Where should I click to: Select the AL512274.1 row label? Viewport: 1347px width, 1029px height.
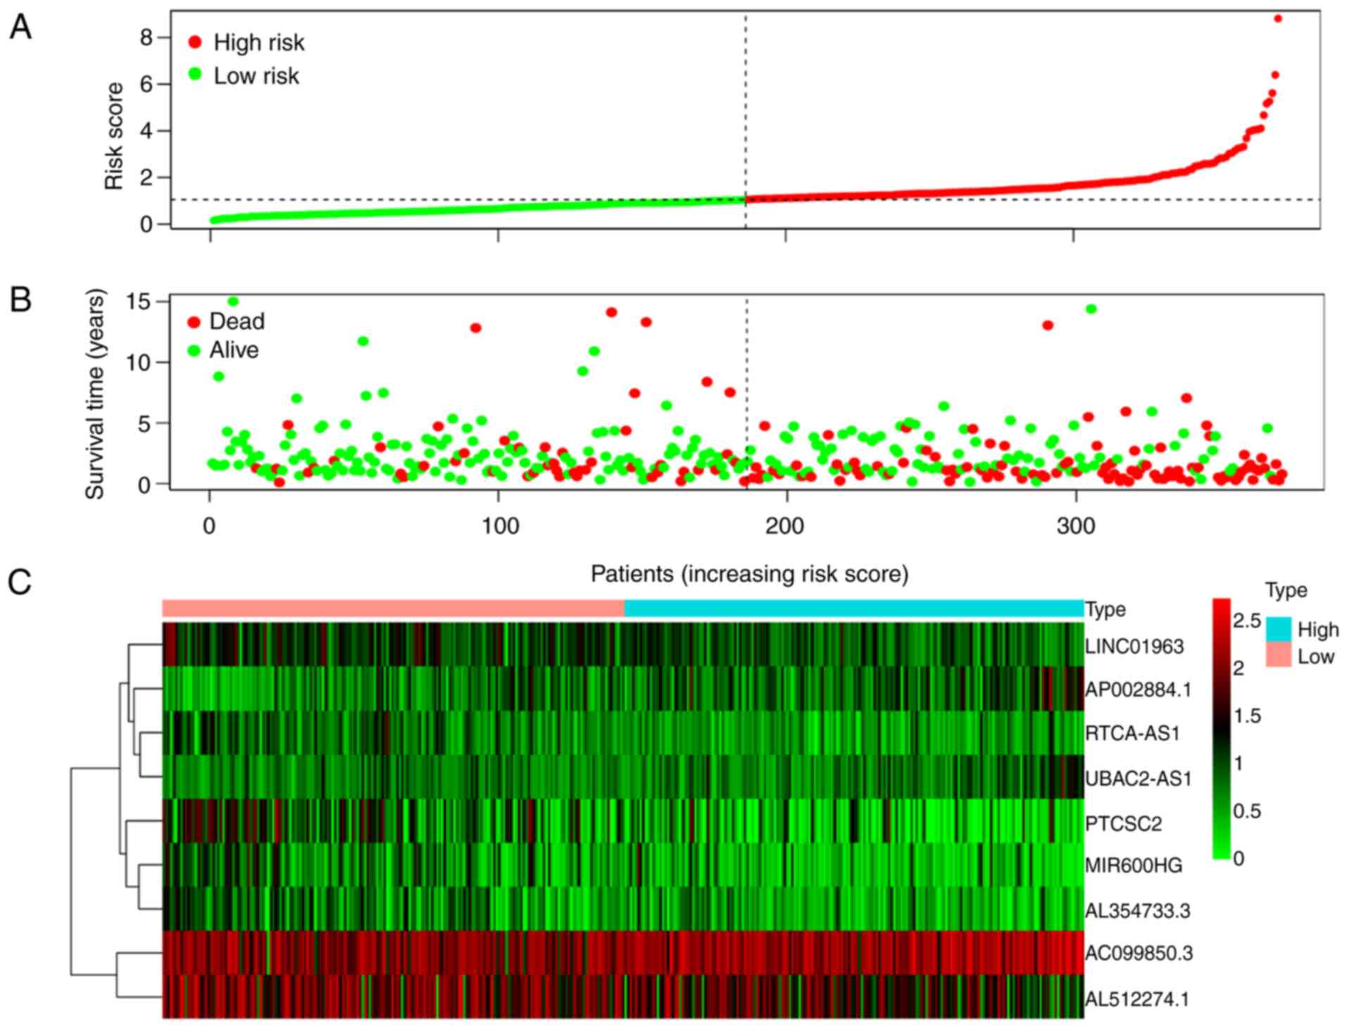1136,998
